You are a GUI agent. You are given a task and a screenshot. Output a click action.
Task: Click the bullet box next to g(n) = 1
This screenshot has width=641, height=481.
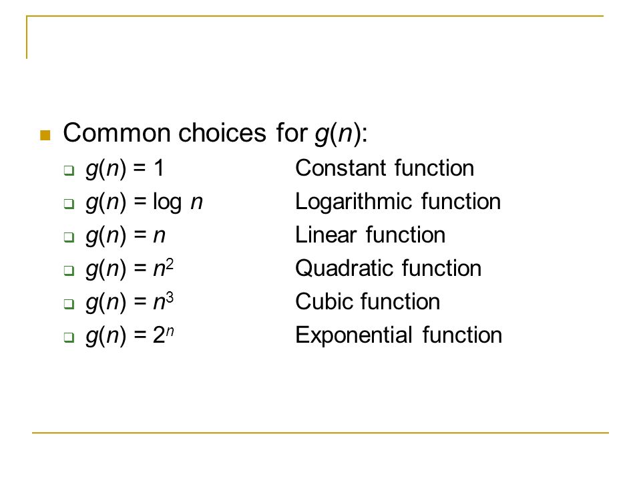tap(69, 170)
